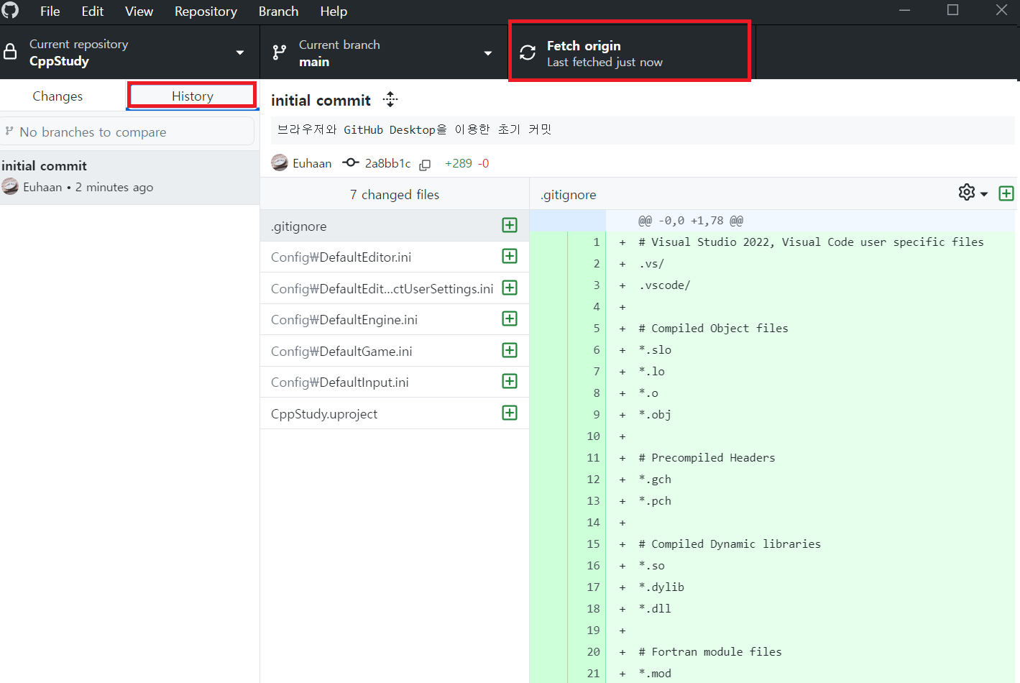Image resolution: width=1020 pixels, height=683 pixels.
Task: Click the repository lock icon
Action: click(x=10, y=52)
